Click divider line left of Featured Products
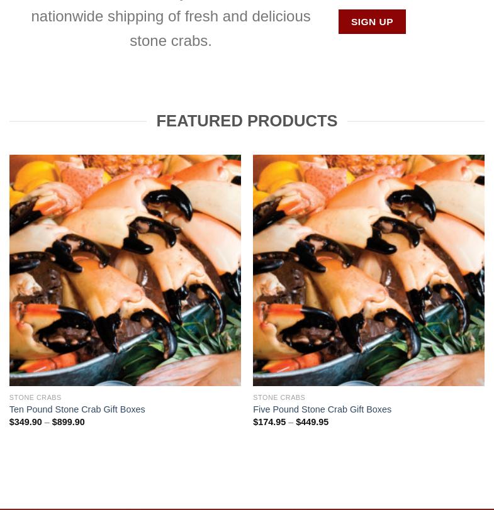Screen dimensions: 494x510 [x=78, y=121]
